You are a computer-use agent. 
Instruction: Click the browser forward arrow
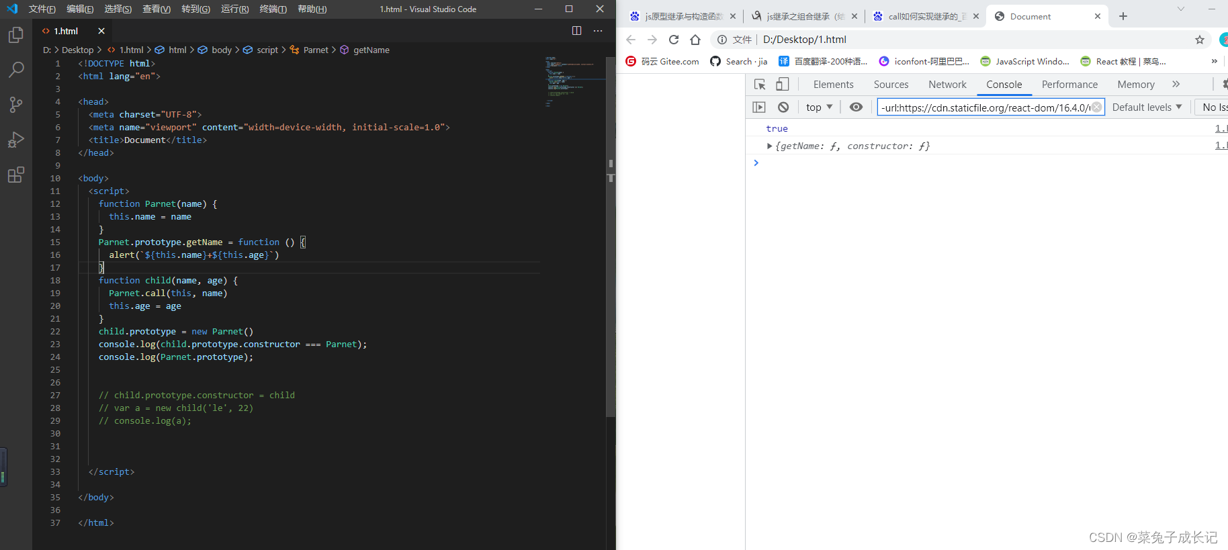pos(652,40)
